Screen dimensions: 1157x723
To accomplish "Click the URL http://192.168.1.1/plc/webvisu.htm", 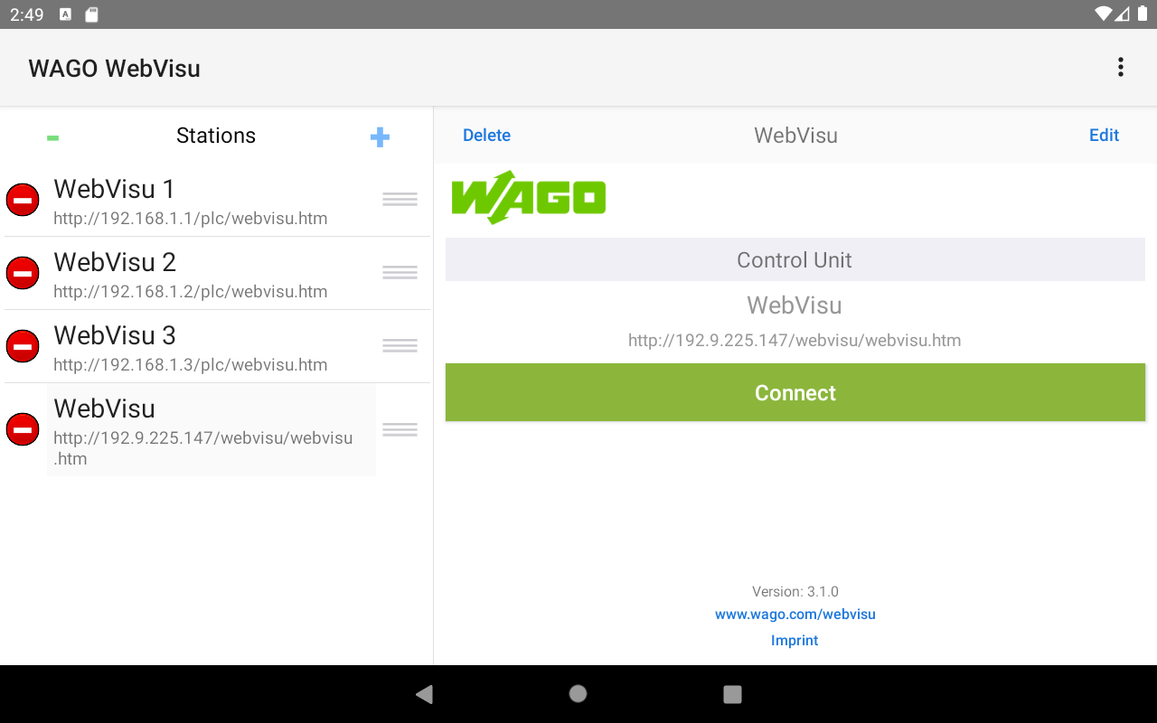I will coord(191,219).
